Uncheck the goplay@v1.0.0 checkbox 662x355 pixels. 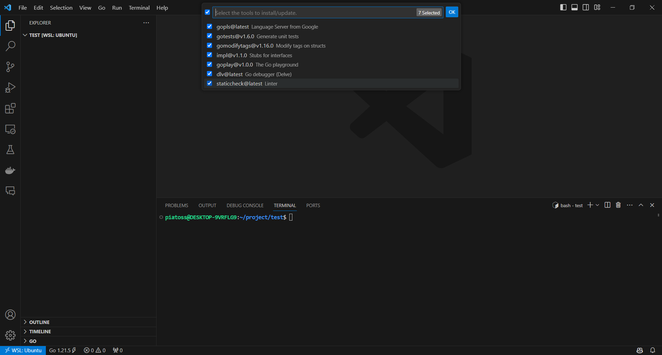pyautogui.click(x=209, y=64)
